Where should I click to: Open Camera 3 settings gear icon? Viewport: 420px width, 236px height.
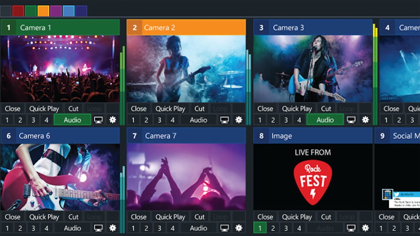(x=365, y=120)
